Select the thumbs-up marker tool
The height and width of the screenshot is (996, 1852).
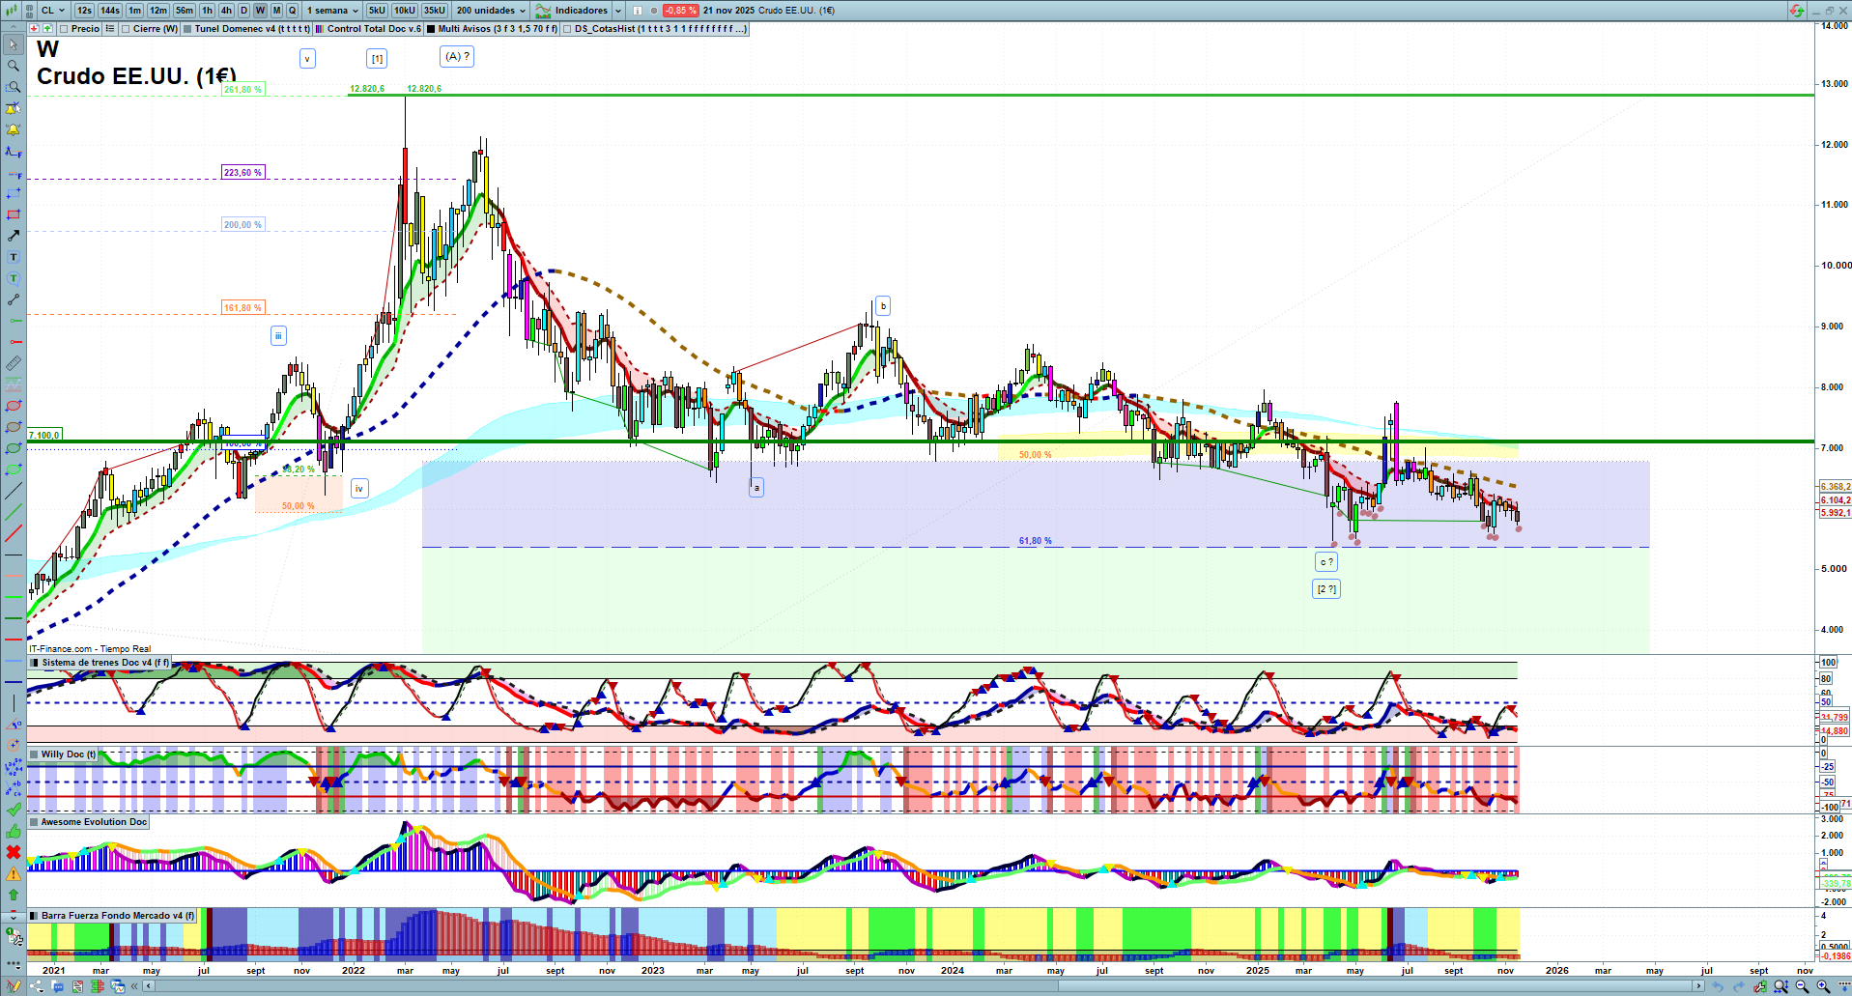point(14,831)
